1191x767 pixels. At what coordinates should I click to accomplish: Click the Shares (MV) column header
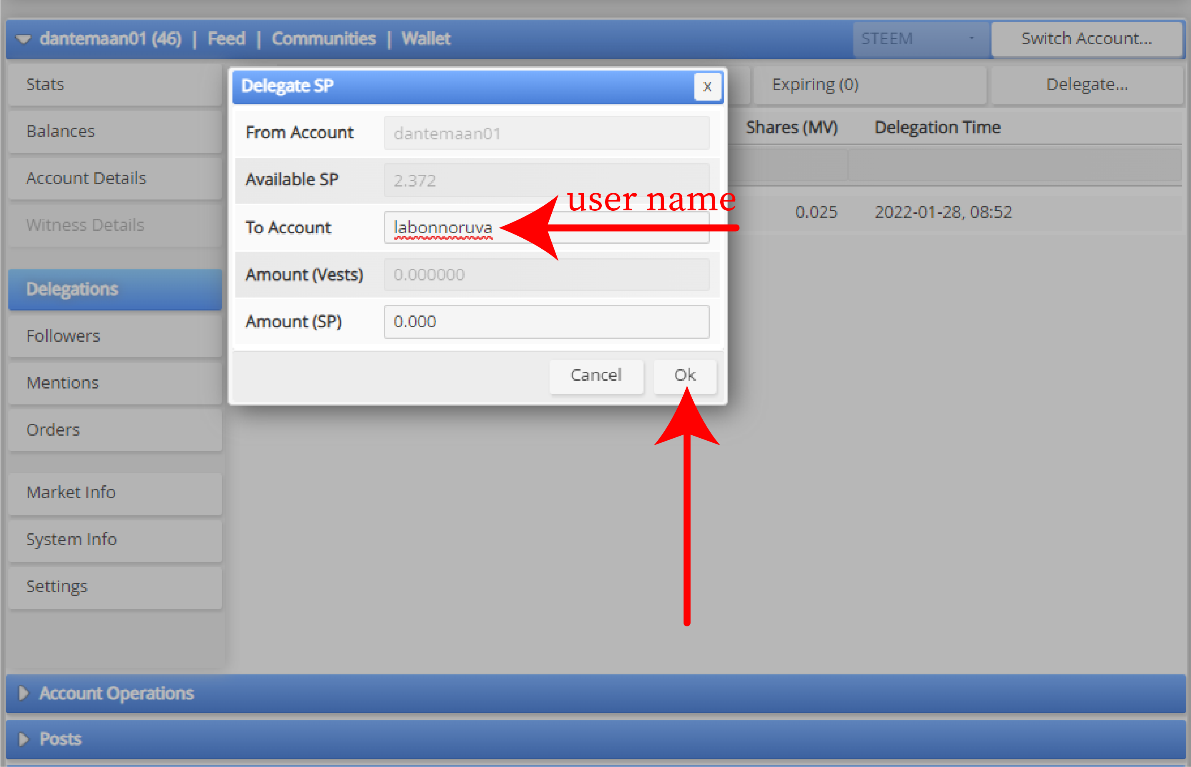tap(792, 128)
